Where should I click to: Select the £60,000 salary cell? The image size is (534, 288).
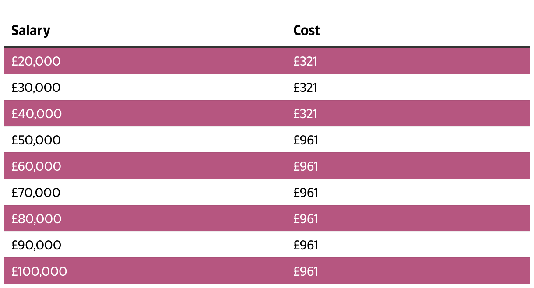[x=36, y=166]
